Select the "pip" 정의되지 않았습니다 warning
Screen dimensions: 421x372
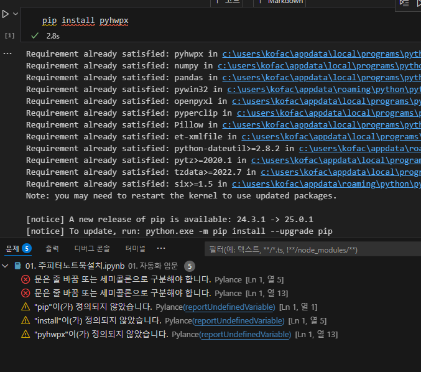93,307
